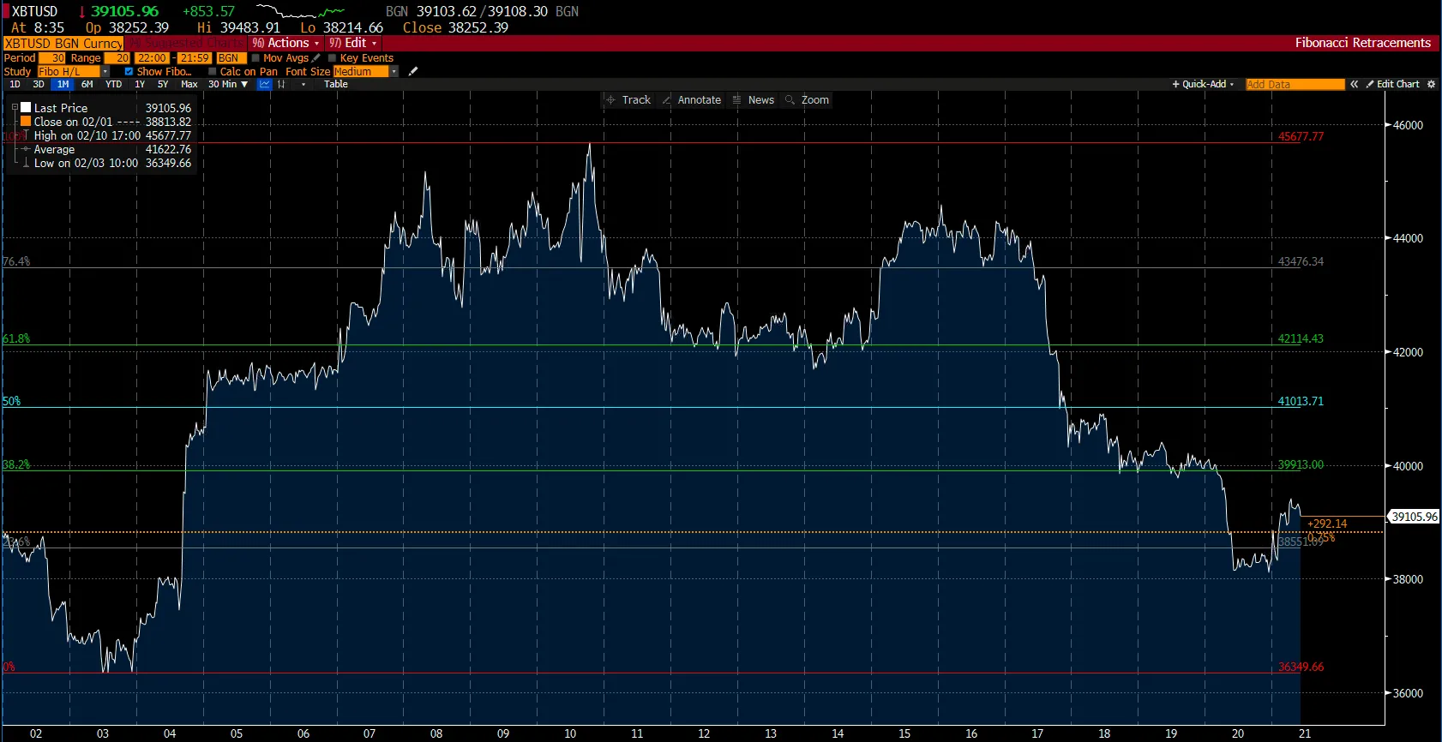This screenshot has width=1442, height=742.
Task: Click the Add Data input field
Action: pyautogui.click(x=1295, y=84)
